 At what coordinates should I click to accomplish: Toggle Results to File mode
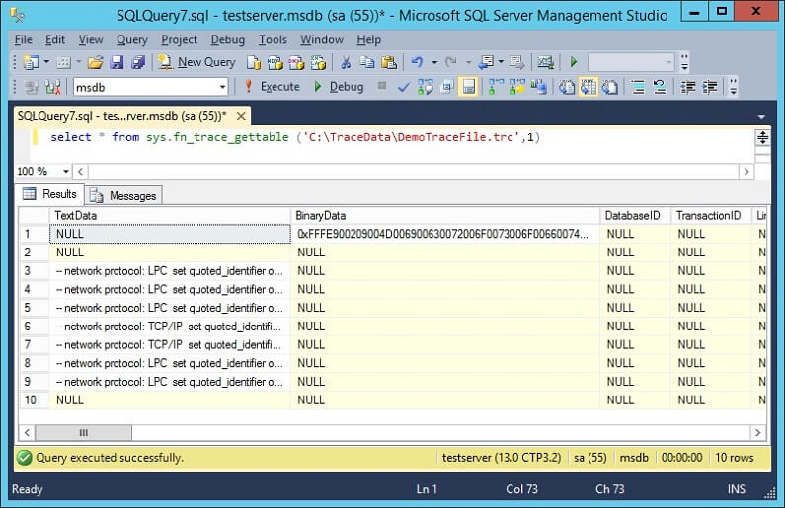point(609,87)
